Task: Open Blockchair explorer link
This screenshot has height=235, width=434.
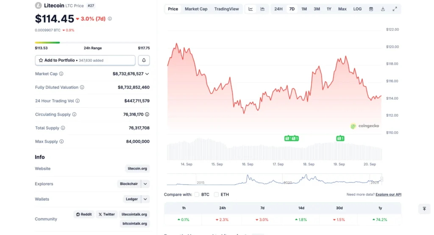Action: (x=129, y=184)
